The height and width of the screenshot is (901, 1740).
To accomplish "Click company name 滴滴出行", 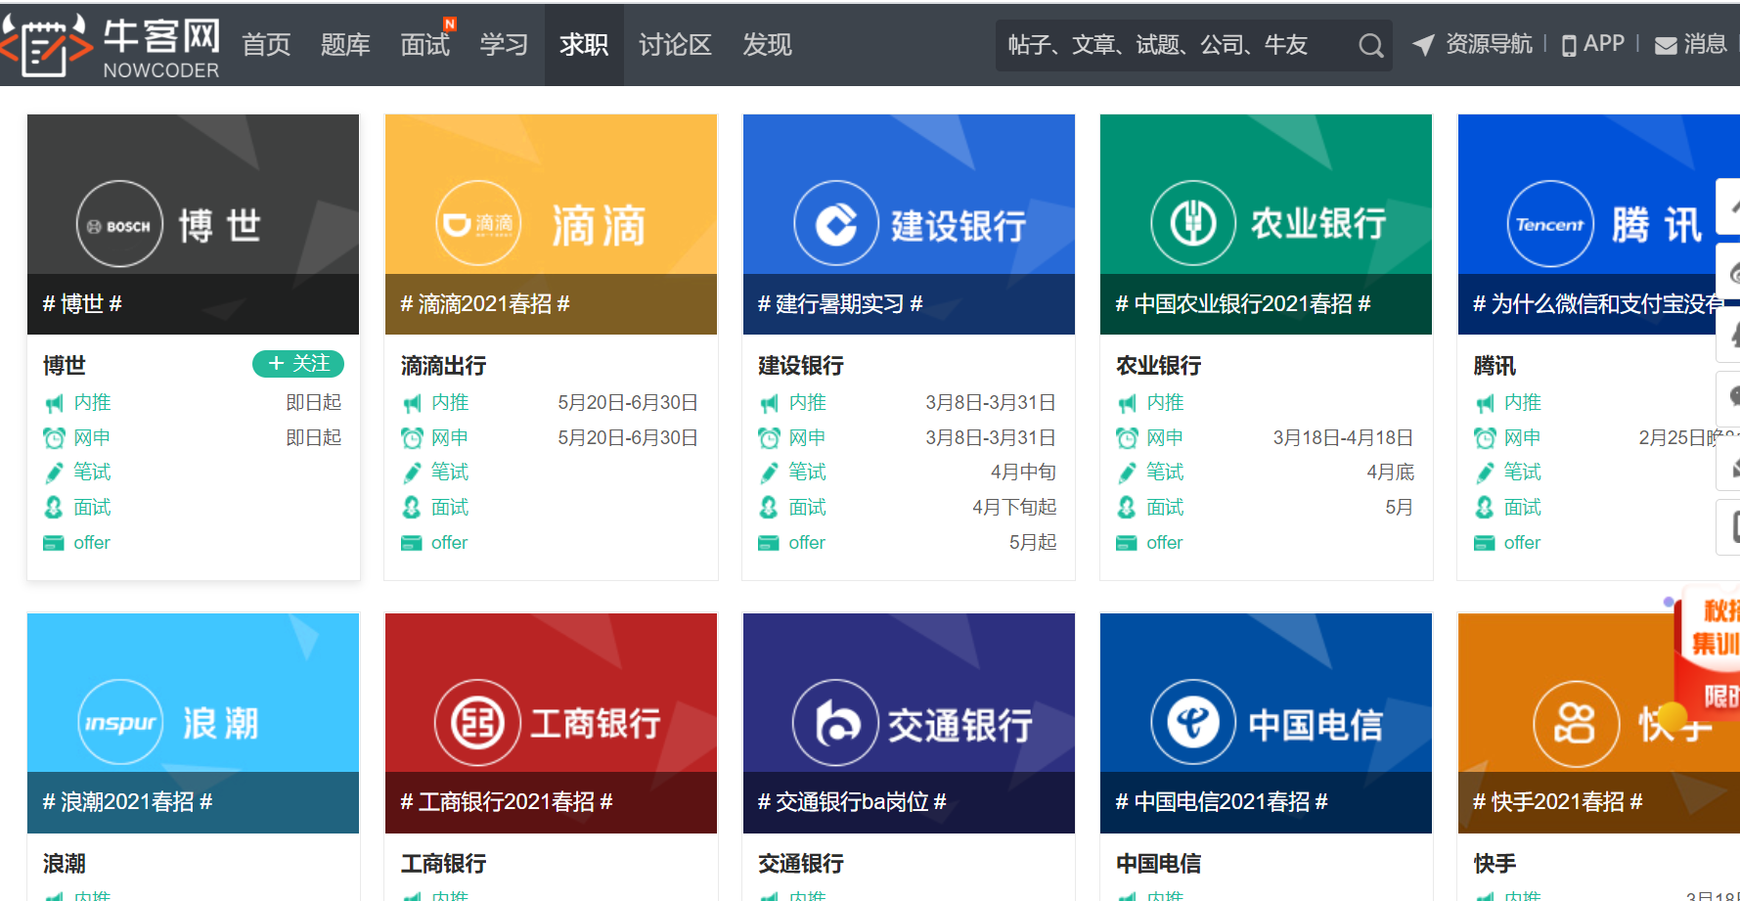I will pyautogui.click(x=443, y=366).
